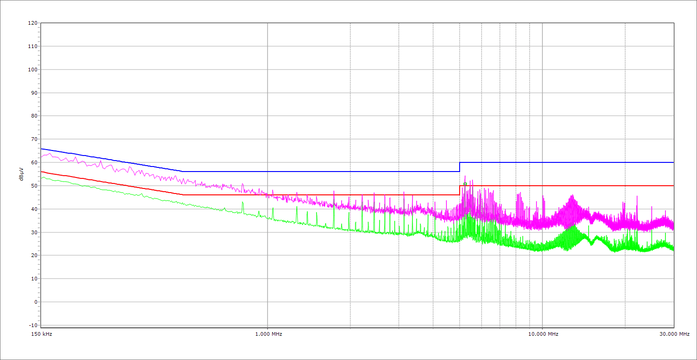Image resolution: width=697 pixels, height=360 pixels.
Task: Click the bend where red limit line flattens
Action: click(183, 195)
